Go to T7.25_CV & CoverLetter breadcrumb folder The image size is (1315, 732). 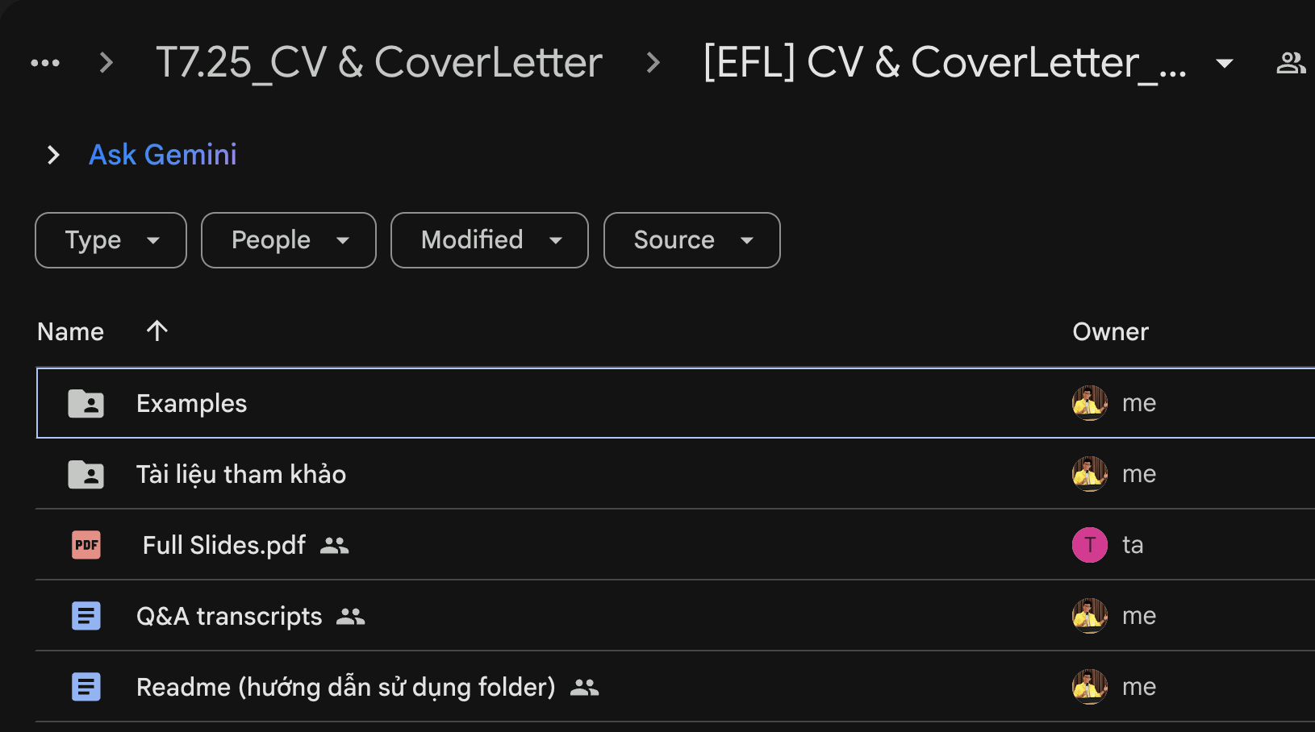pos(378,63)
